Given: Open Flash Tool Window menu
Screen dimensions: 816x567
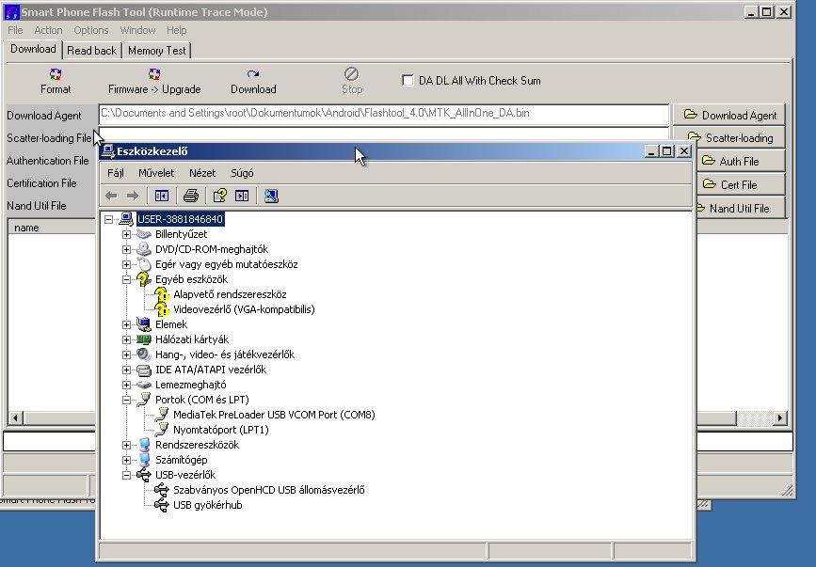Looking at the screenshot, I should 137,30.
